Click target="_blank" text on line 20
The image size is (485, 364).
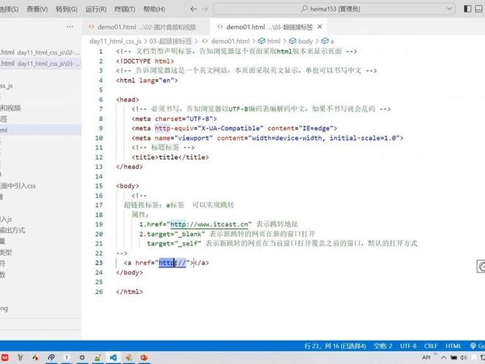(176, 234)
